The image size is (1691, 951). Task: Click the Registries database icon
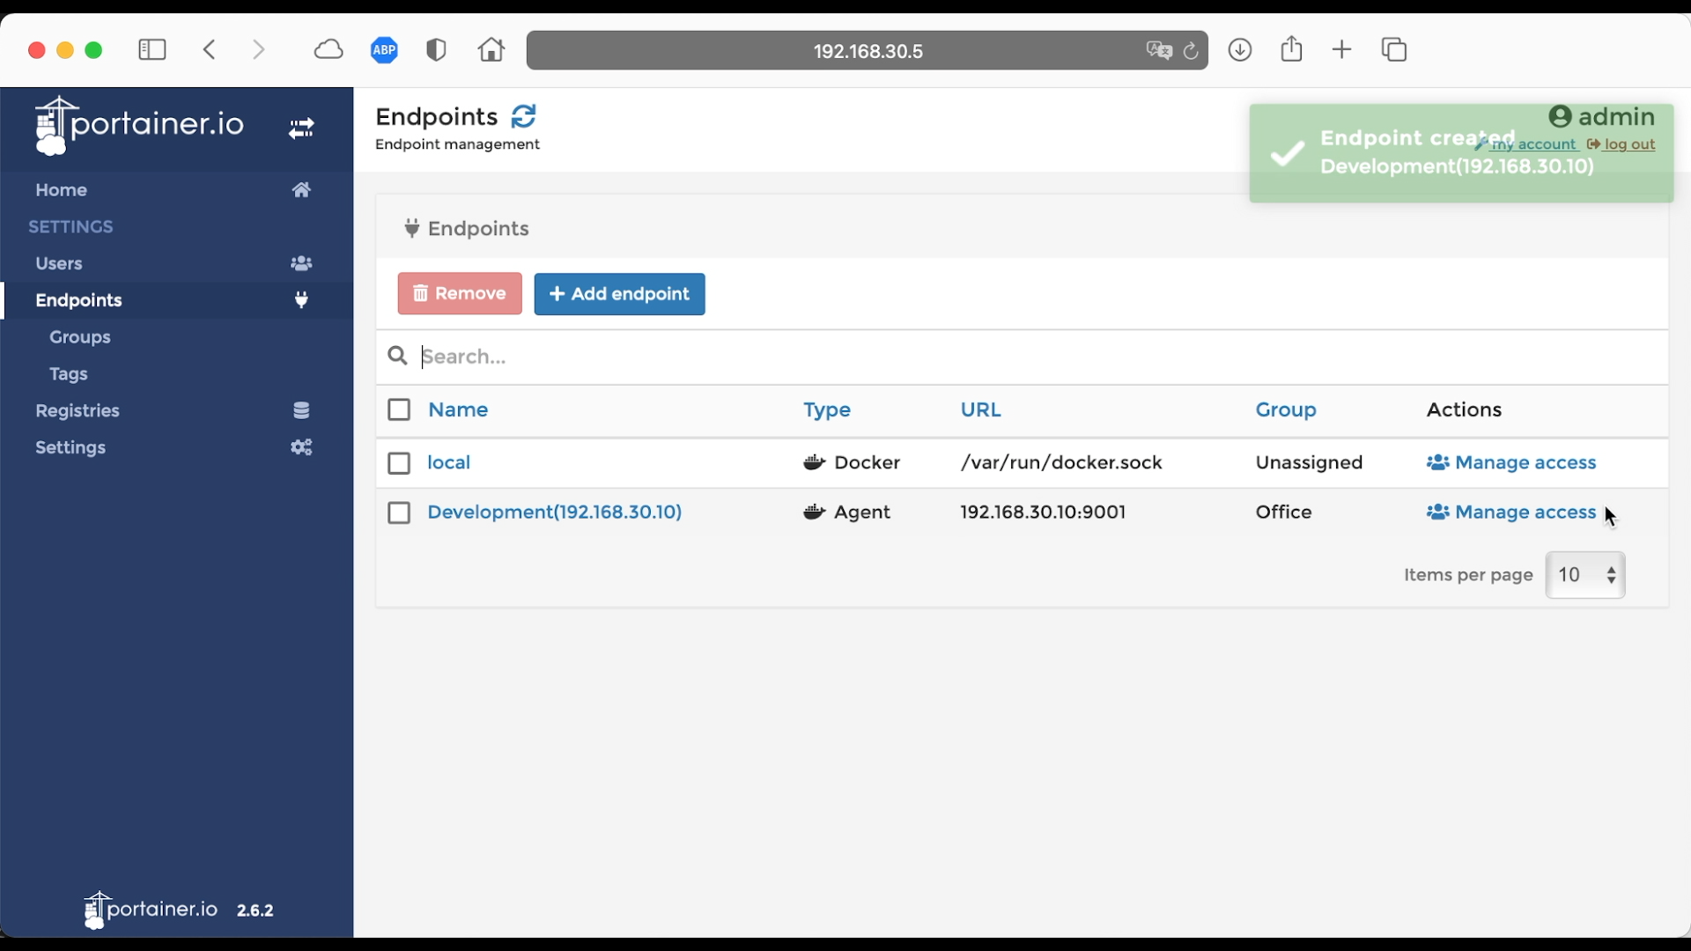pos(301,410)
